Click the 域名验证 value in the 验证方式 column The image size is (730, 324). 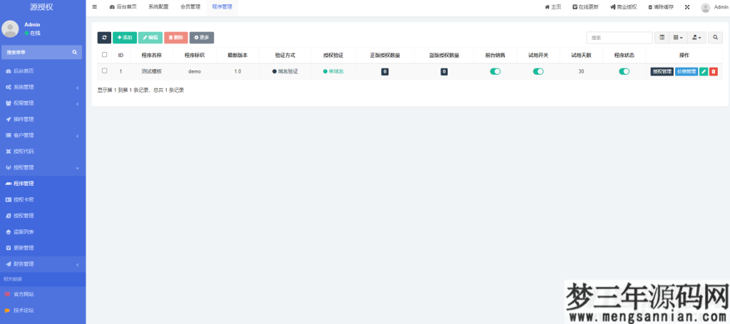[285, 72]
